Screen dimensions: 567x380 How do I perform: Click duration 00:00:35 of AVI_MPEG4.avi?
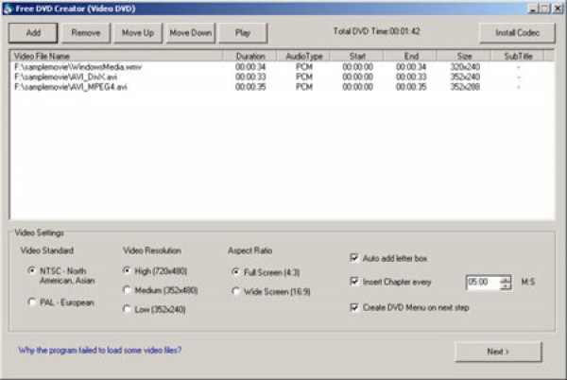[250, 87]
